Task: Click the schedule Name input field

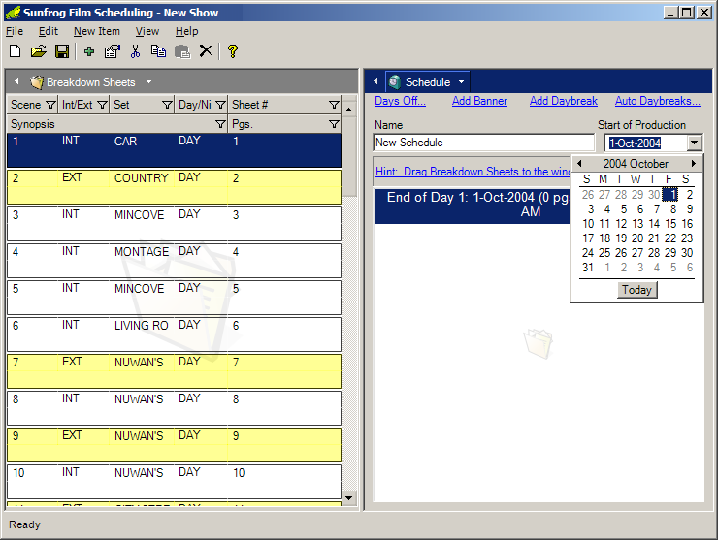Action: [483, 143]
